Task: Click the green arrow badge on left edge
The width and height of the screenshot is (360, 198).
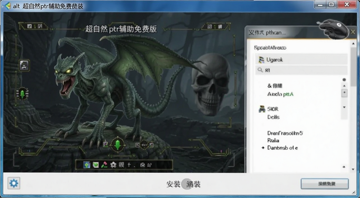Action: (x=22, y=94)
